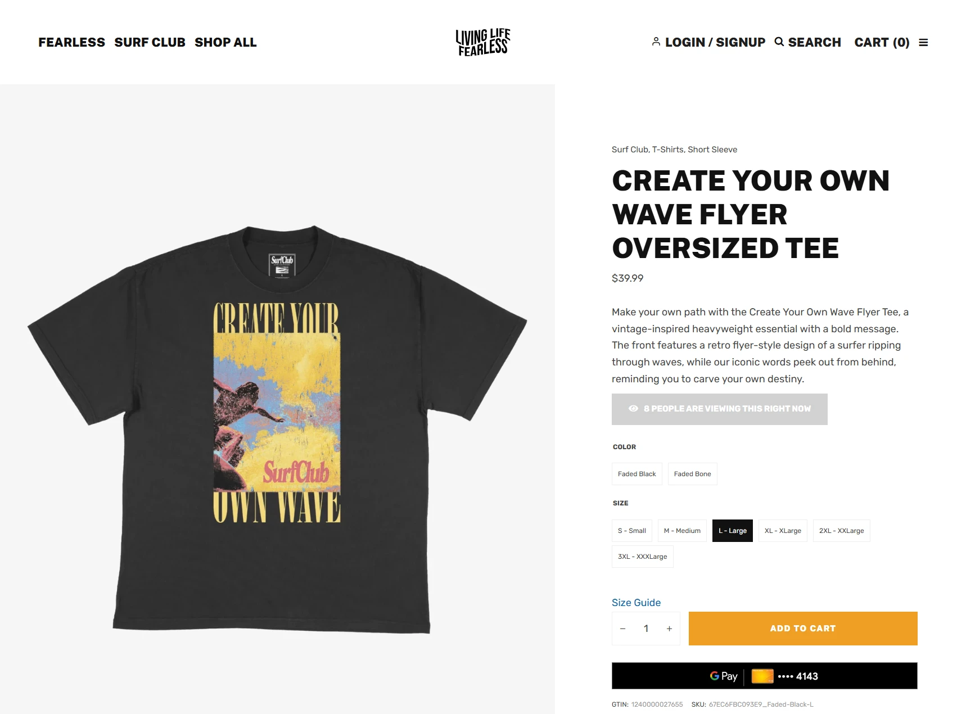The image size is (966, 714).
Task: Click the user account icon
Action: pyautogui.click(x=656, y=42)
